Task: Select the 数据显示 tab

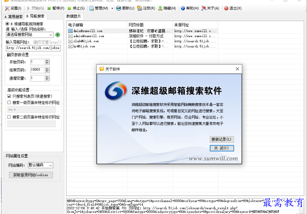Action: (73, 16)
